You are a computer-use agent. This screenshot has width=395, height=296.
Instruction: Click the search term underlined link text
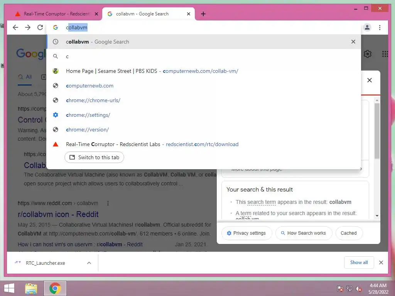262,202
